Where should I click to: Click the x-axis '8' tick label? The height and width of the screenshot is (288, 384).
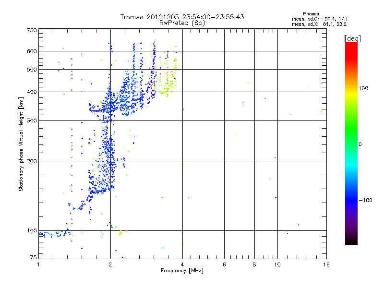point(254,264)
